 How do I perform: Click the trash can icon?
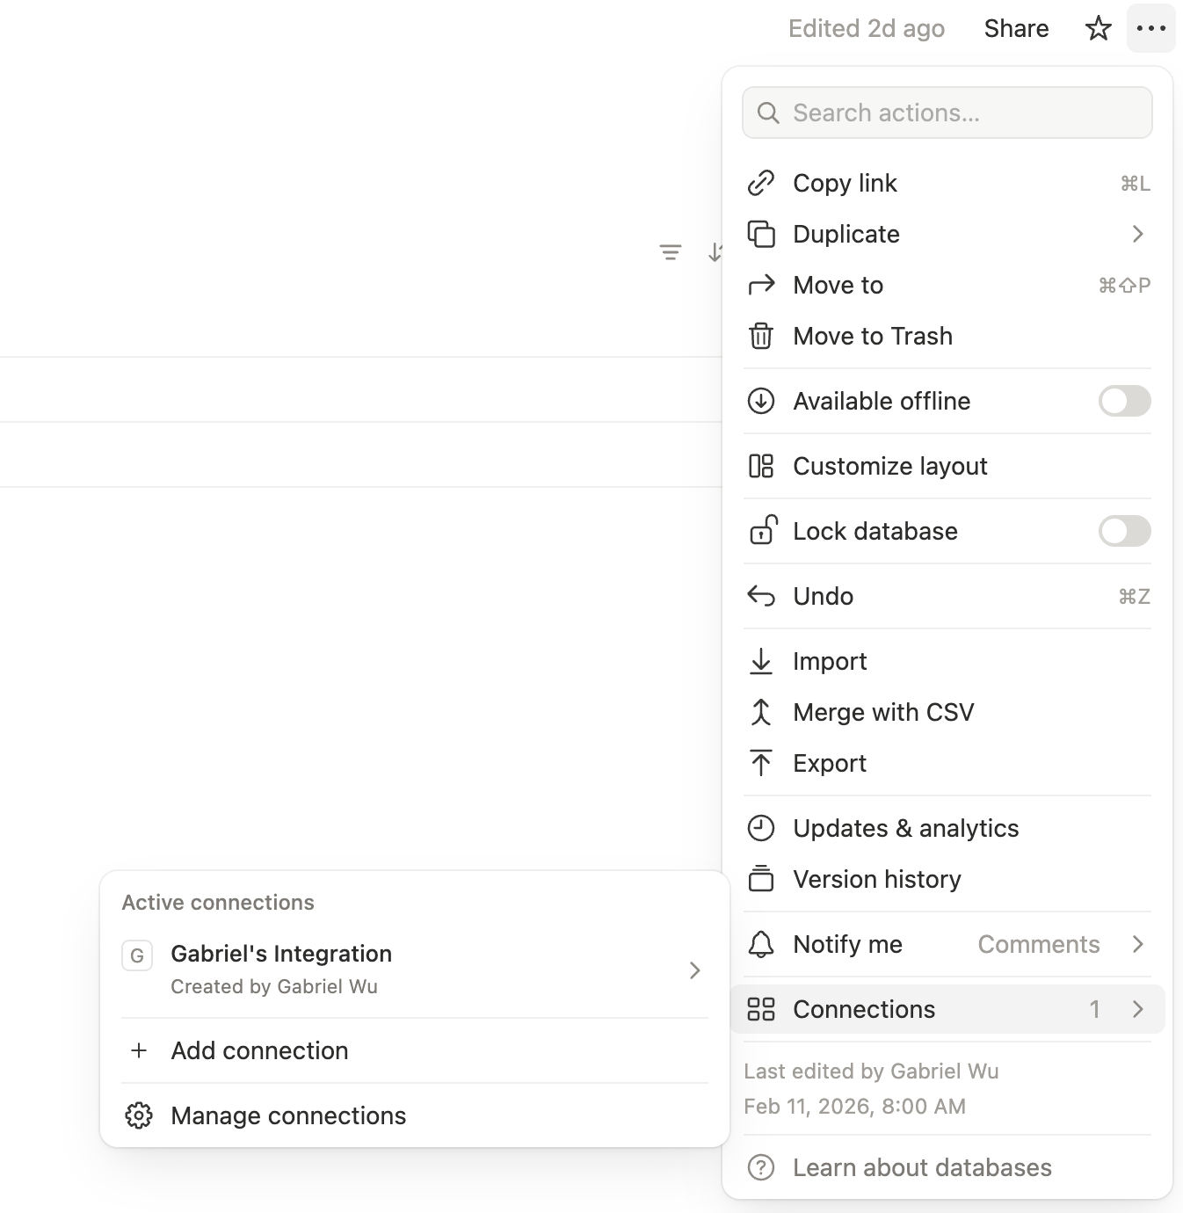click(761, 336)
